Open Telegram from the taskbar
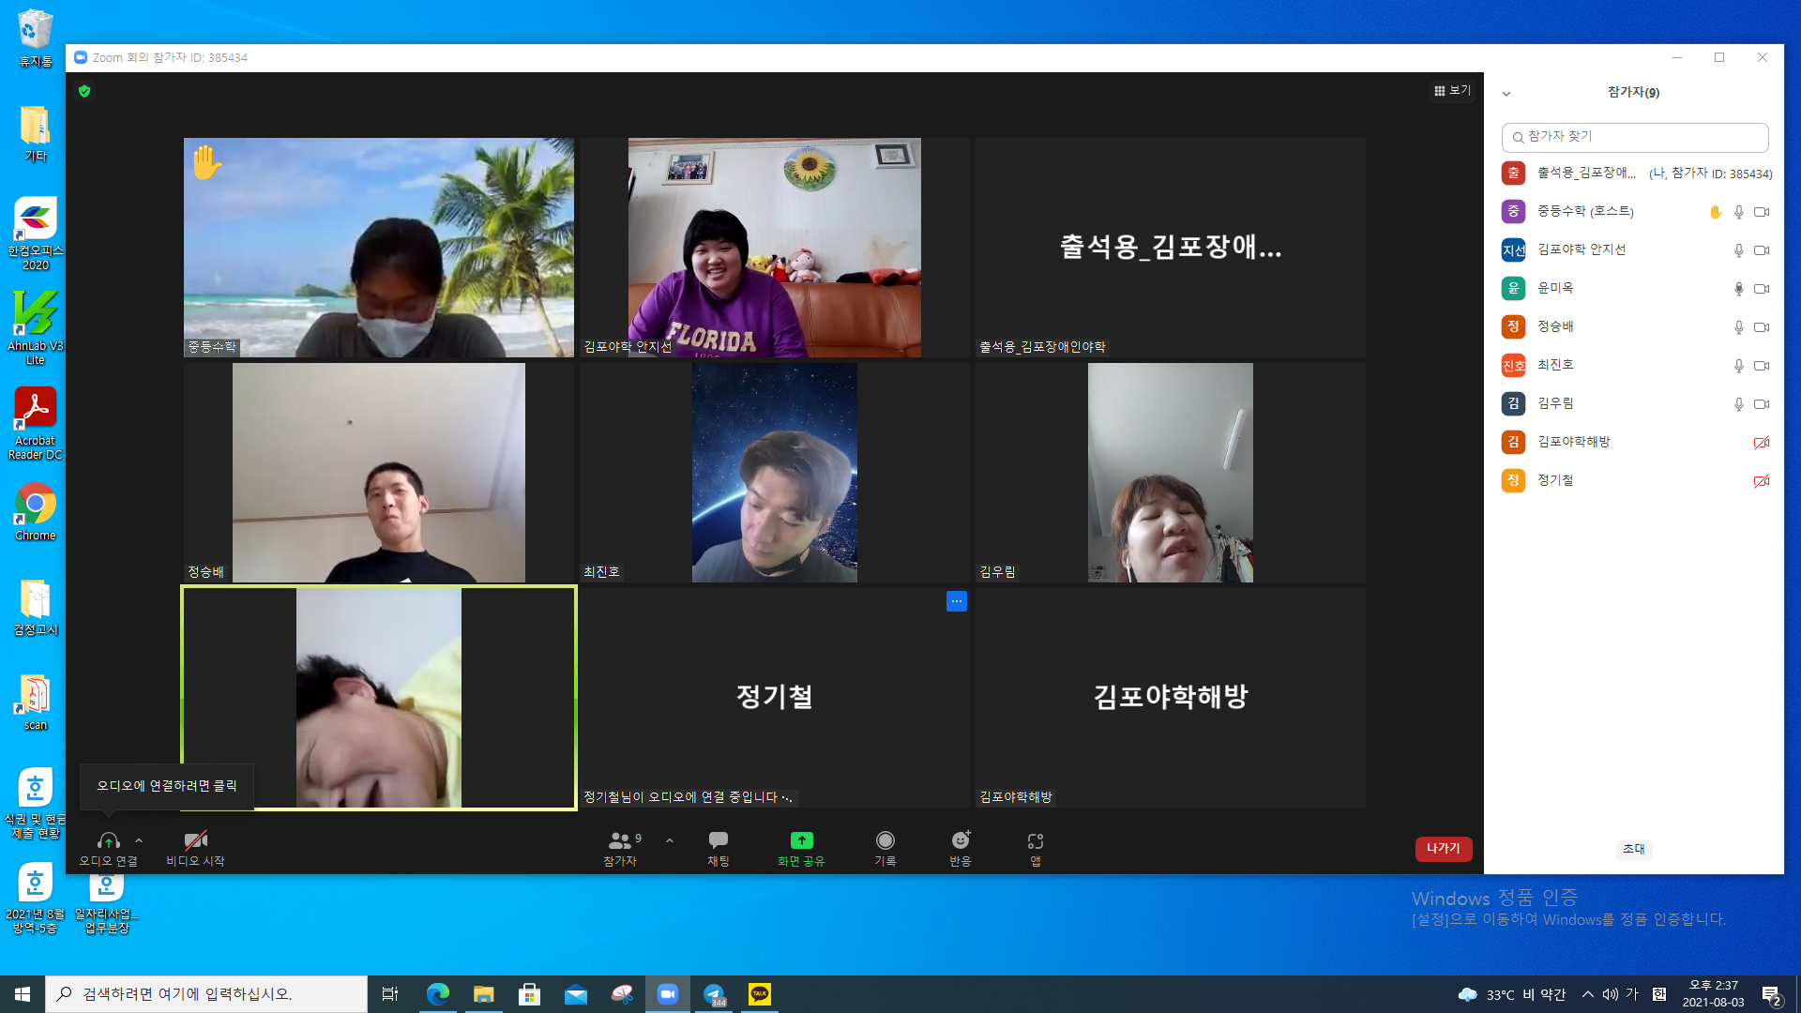 coord(715,994)
